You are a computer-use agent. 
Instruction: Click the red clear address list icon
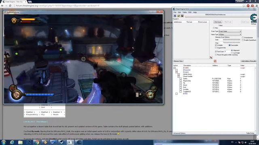point(215,61)
